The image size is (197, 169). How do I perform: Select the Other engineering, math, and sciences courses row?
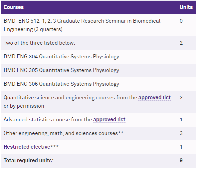click(98, 133)
